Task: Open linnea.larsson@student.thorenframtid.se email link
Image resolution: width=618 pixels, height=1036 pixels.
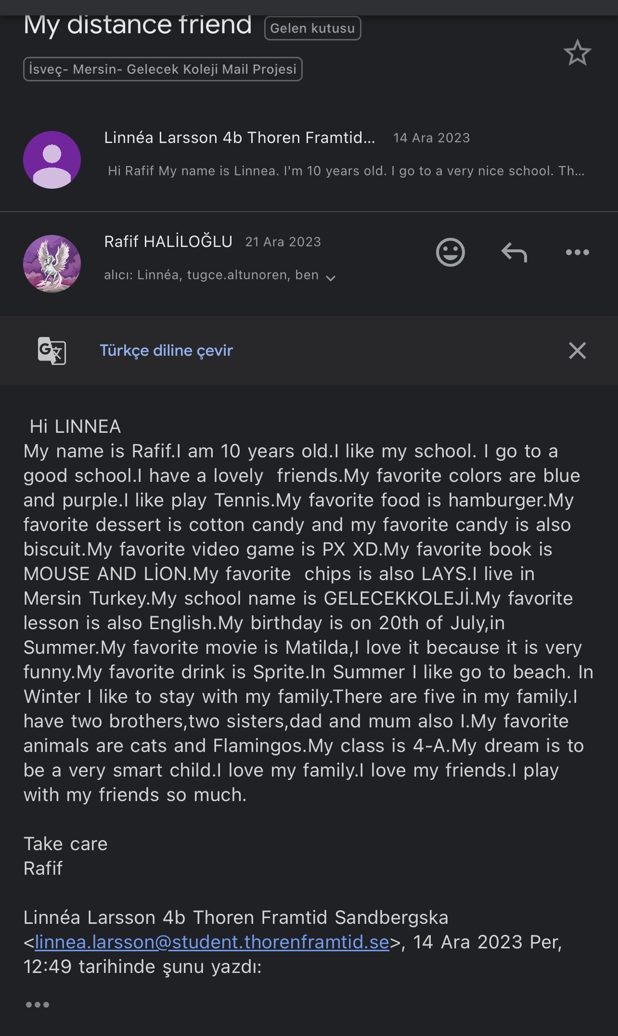Action: point(212,942)
